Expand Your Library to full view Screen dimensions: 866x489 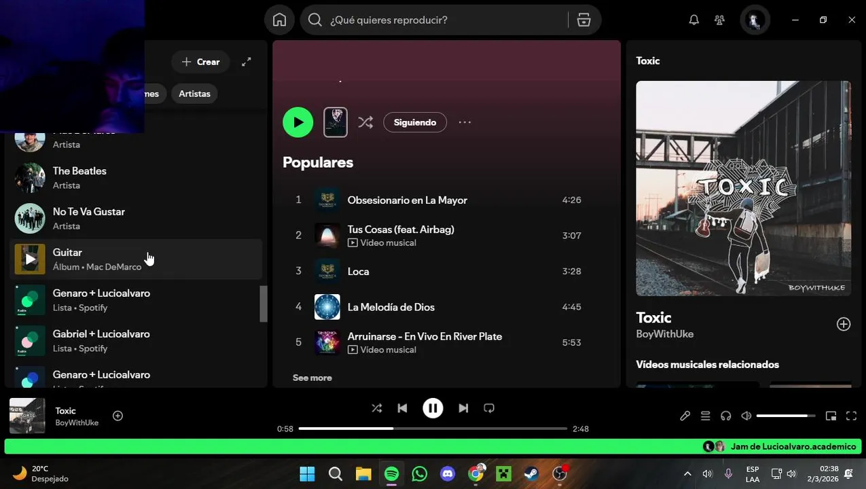[x=247, y=62]
